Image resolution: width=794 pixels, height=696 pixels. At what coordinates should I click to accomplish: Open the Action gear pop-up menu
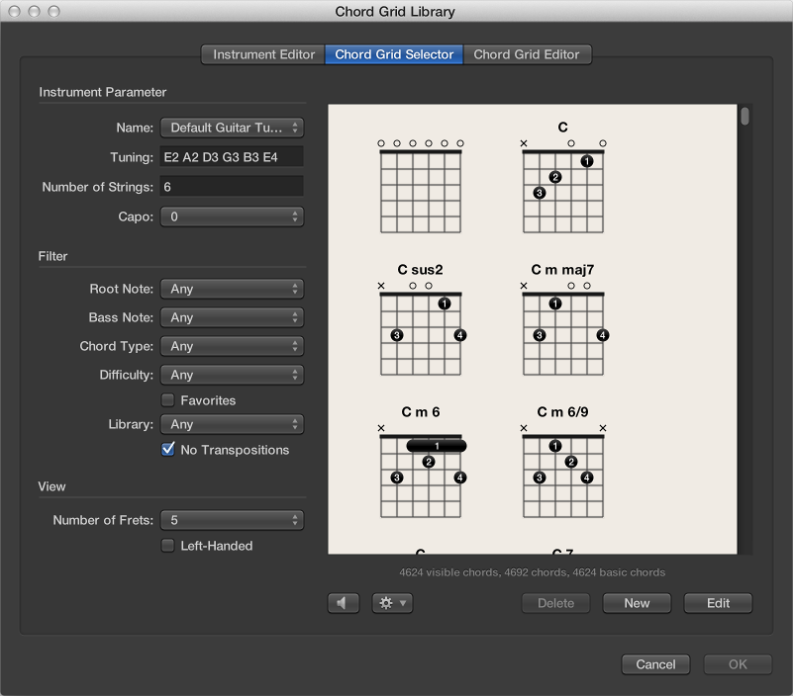(390, 603)
